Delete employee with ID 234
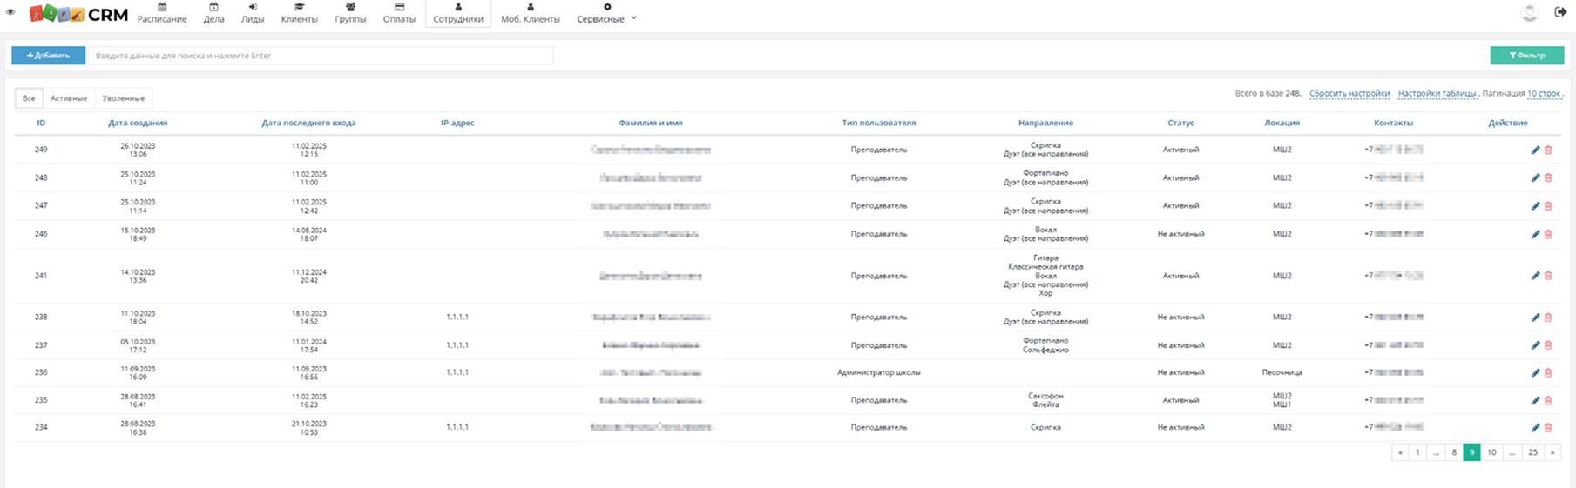 click(x=1548, y=428)
